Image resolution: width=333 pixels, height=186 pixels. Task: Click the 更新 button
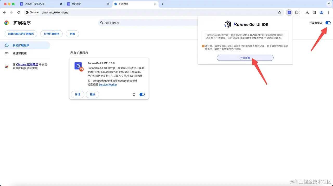(x=72, y=34)
